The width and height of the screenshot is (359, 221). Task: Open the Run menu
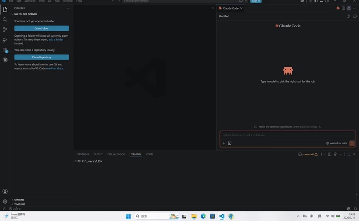point(57,1)
